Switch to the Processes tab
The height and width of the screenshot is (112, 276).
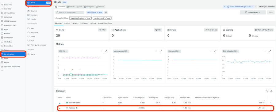[x=84, y=23]
